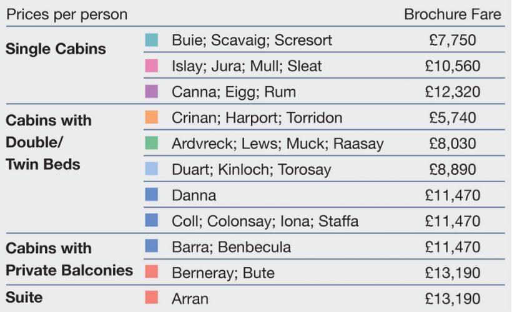Image resolution: width=512 pixels, height=312 pixels.
Task: Select the salmon swatch beside Arran
Action: click(x=151, y=298)
